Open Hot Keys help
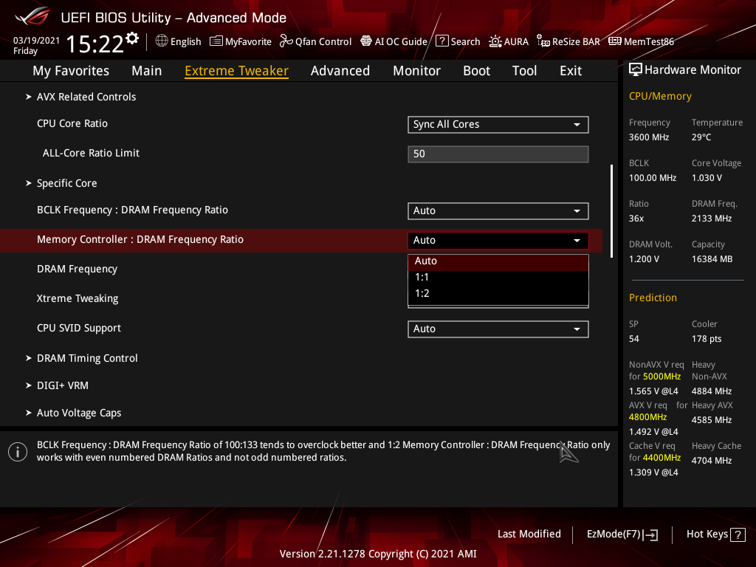Image resolution: width=756 pixels, height=567 pixels. pyautogui.click(x=707, y=535)
